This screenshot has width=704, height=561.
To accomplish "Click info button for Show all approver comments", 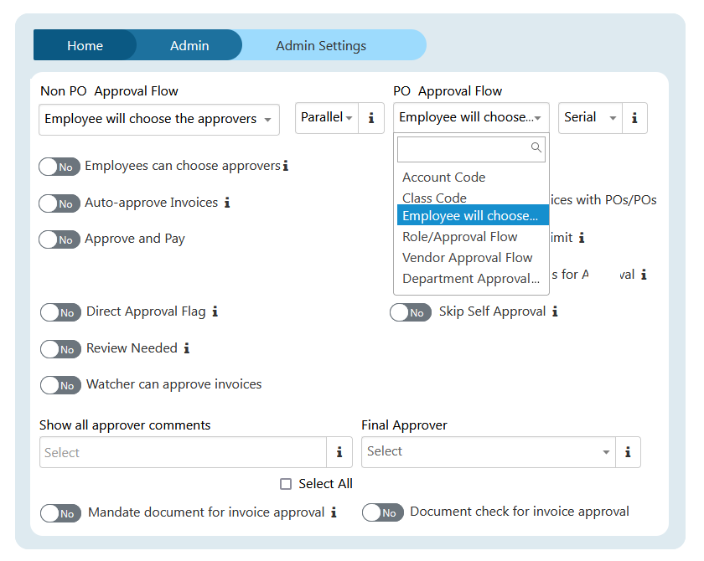I will pos(339,452).
